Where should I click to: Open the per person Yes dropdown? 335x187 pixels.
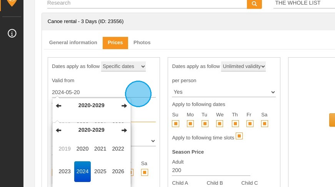coord(224,92)
